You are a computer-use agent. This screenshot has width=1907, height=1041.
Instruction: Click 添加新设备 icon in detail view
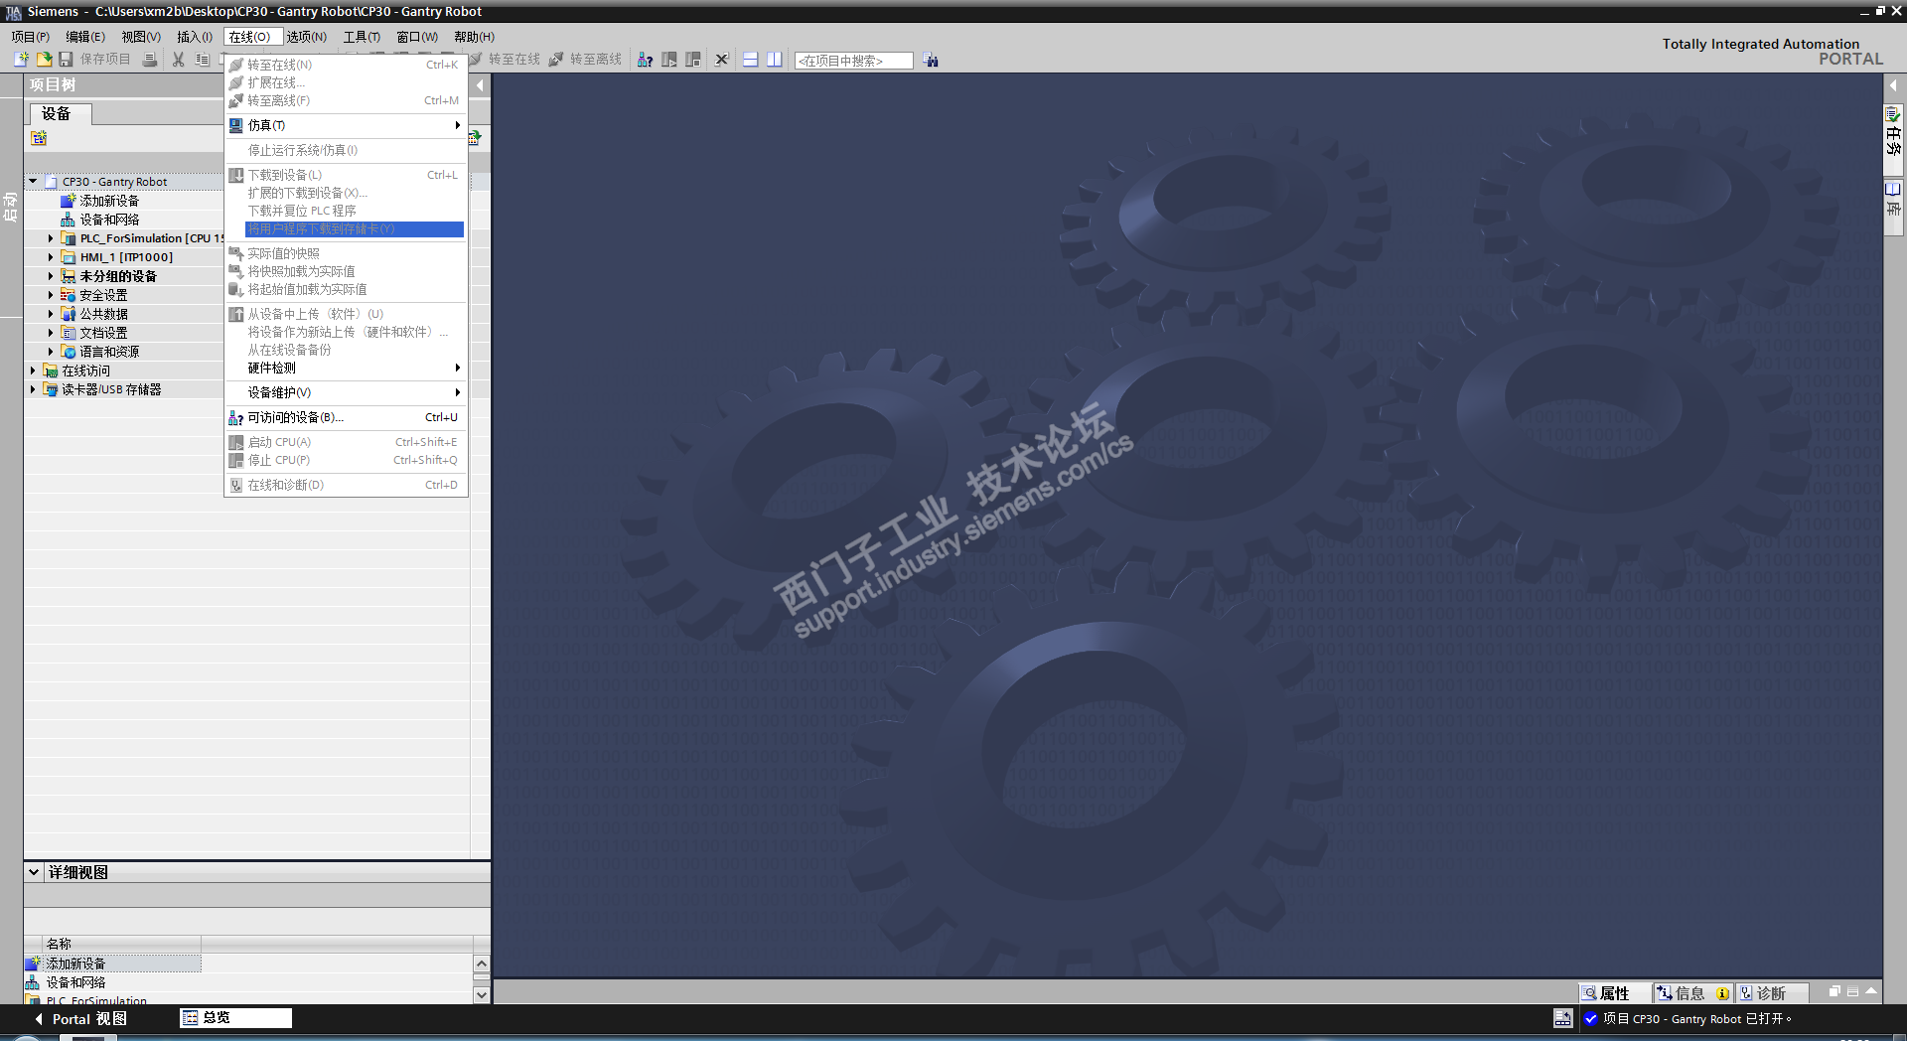pyautogui.click(x=33, y=964)
